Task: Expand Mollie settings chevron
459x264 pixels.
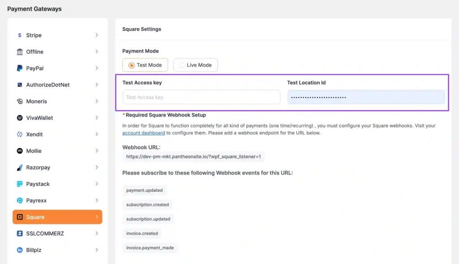Action: click(x=97, y=151)
